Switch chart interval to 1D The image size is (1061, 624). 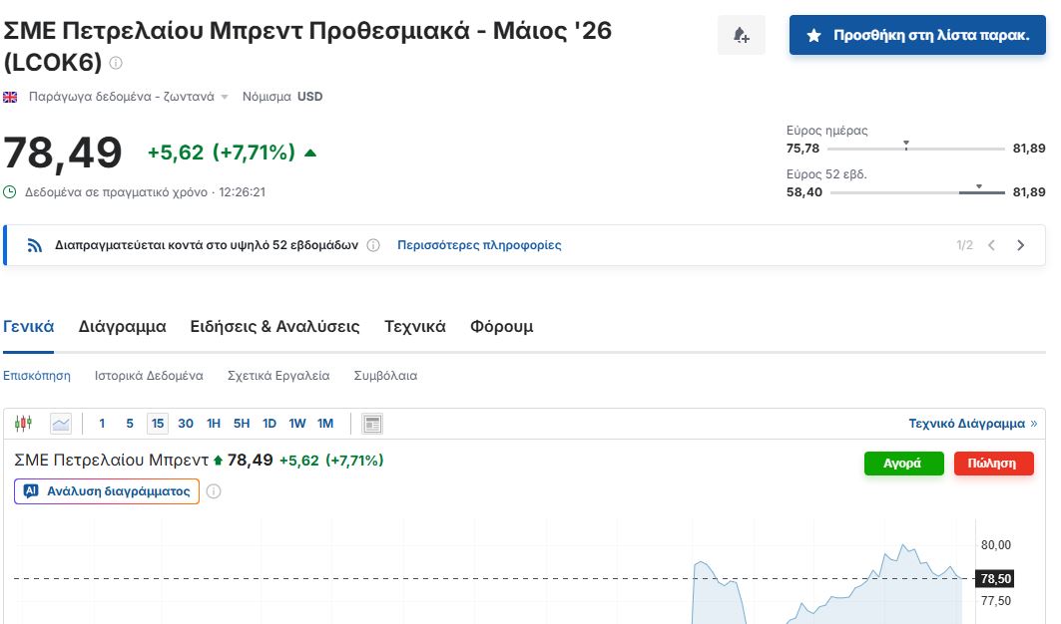point(269,424)
